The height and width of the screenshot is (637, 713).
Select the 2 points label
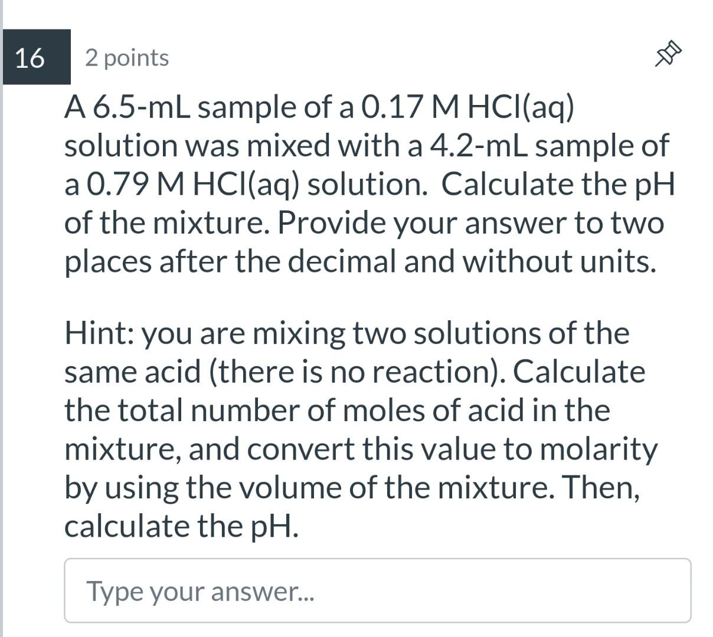[127, 57]
